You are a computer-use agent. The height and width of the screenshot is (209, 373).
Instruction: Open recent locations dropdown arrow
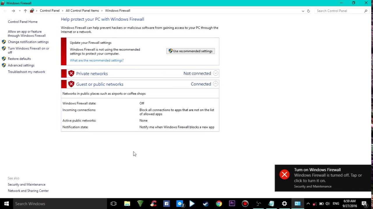tap(20, 11)
